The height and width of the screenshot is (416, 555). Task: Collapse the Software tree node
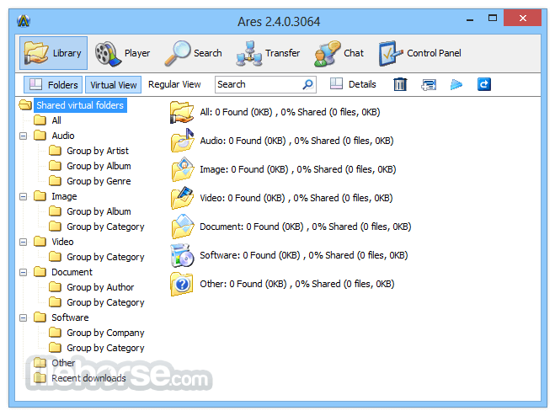click(x=24, y=318)
